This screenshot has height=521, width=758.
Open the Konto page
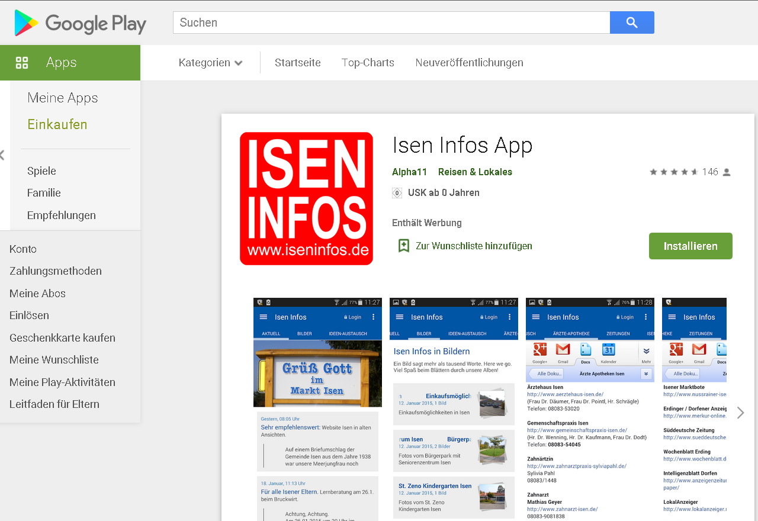point(23,249)
